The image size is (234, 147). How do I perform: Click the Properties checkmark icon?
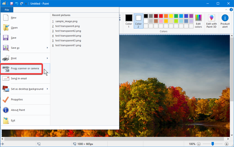(x=6, y=99)
